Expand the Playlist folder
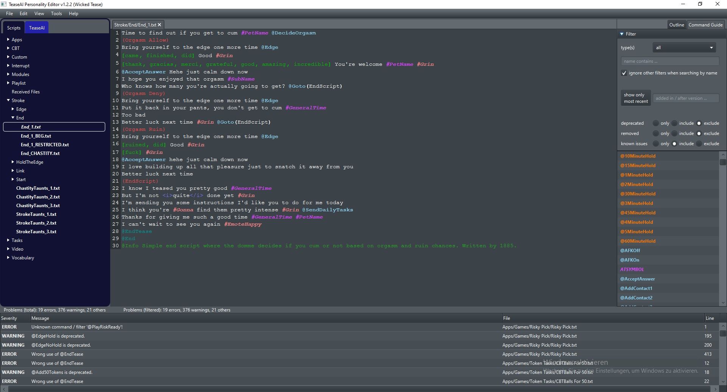 [x=8, y=83]
